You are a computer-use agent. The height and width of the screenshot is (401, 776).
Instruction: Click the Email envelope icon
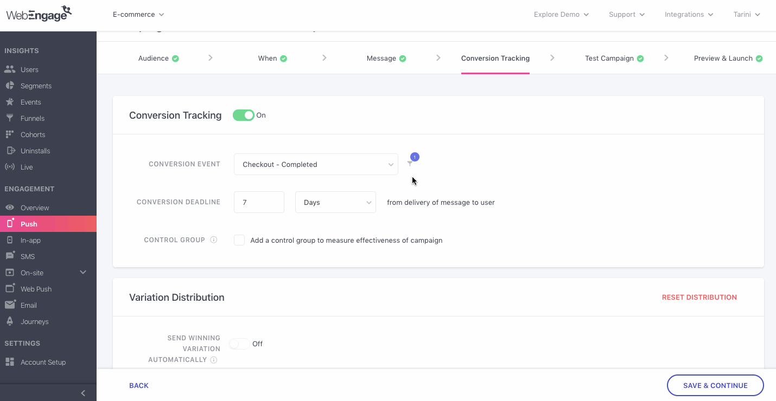[x=10, y=305]
